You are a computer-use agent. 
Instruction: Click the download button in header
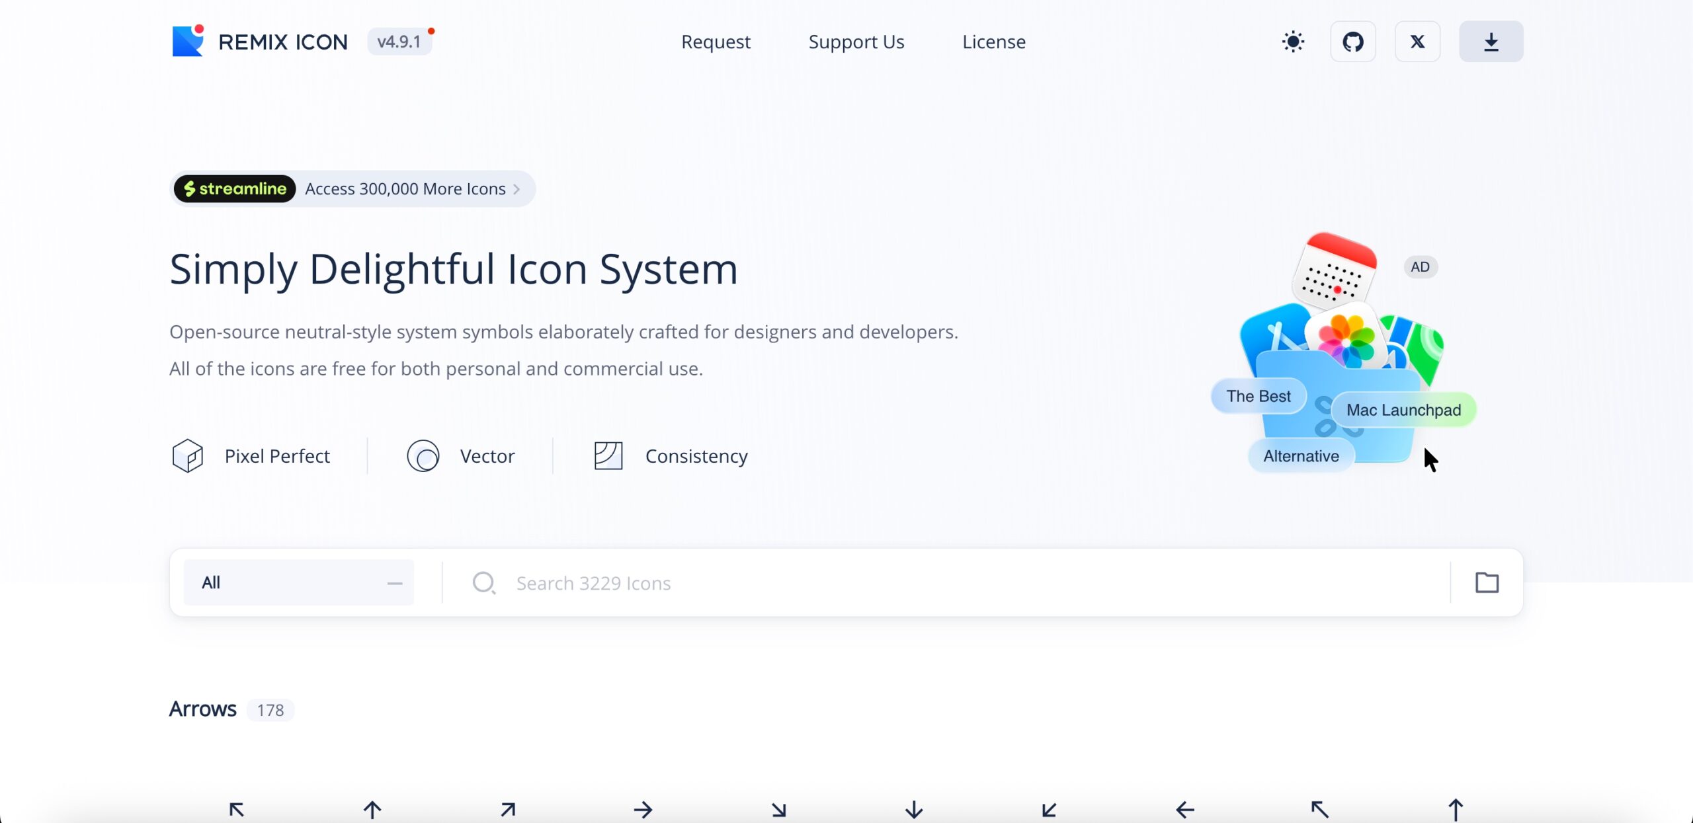coord(1491,42)
